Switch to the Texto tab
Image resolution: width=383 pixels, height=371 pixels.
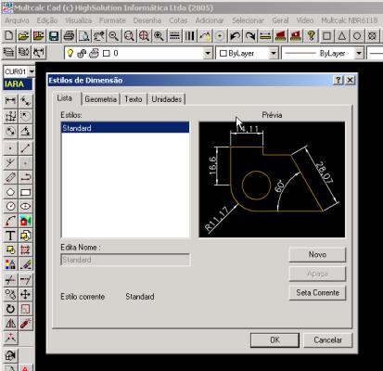pyautogui.click(x=134, y=99)
